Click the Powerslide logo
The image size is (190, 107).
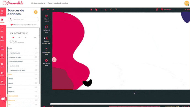pyautogui.click(x=13, y=3)
